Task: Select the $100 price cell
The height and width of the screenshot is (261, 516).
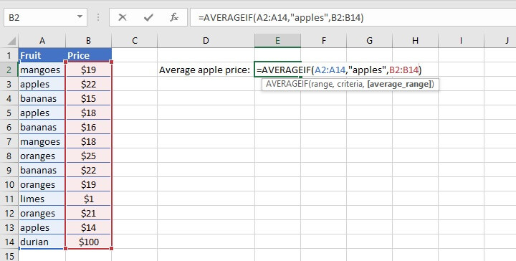Action: click(x=89, y=242)
